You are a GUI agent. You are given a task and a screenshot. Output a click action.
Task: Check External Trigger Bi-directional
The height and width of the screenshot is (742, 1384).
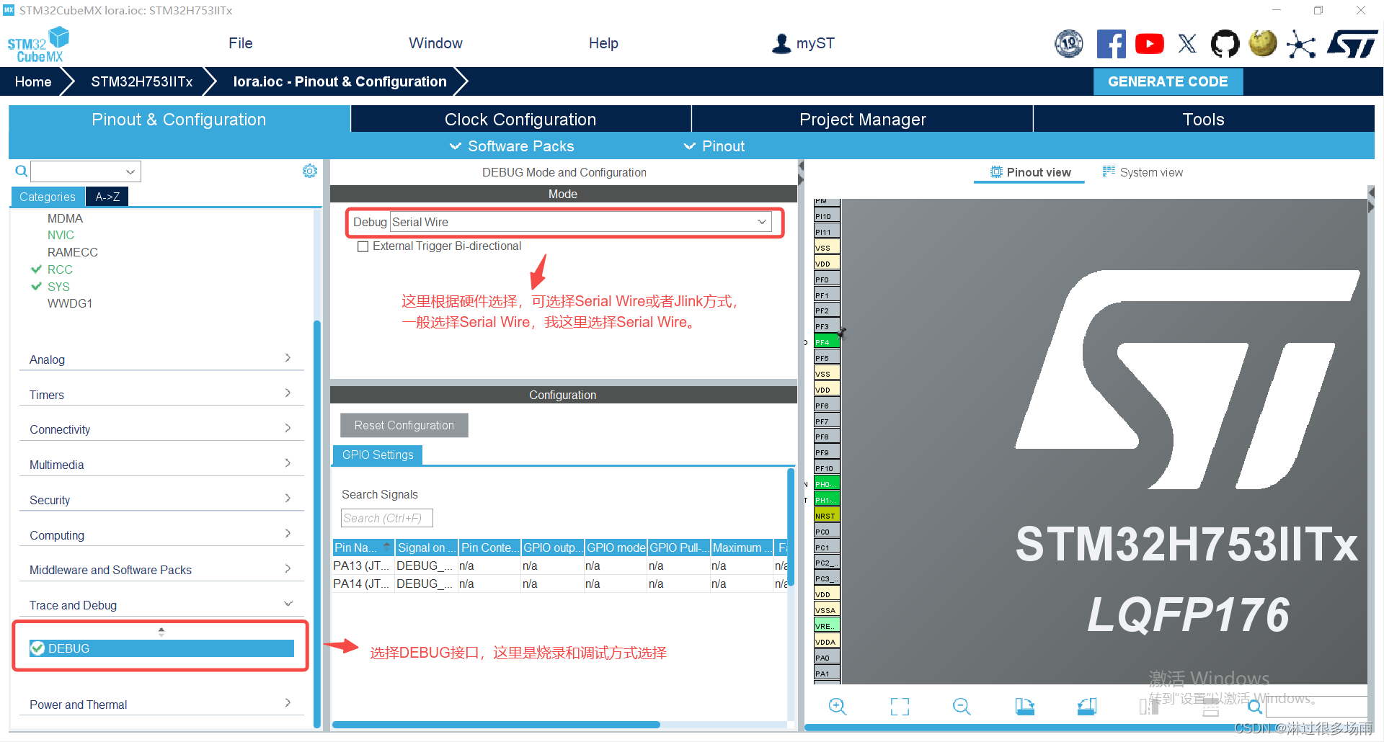pos(363,246)
